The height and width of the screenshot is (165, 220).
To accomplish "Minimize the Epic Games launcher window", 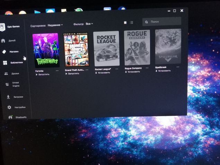I will (169, 11).
